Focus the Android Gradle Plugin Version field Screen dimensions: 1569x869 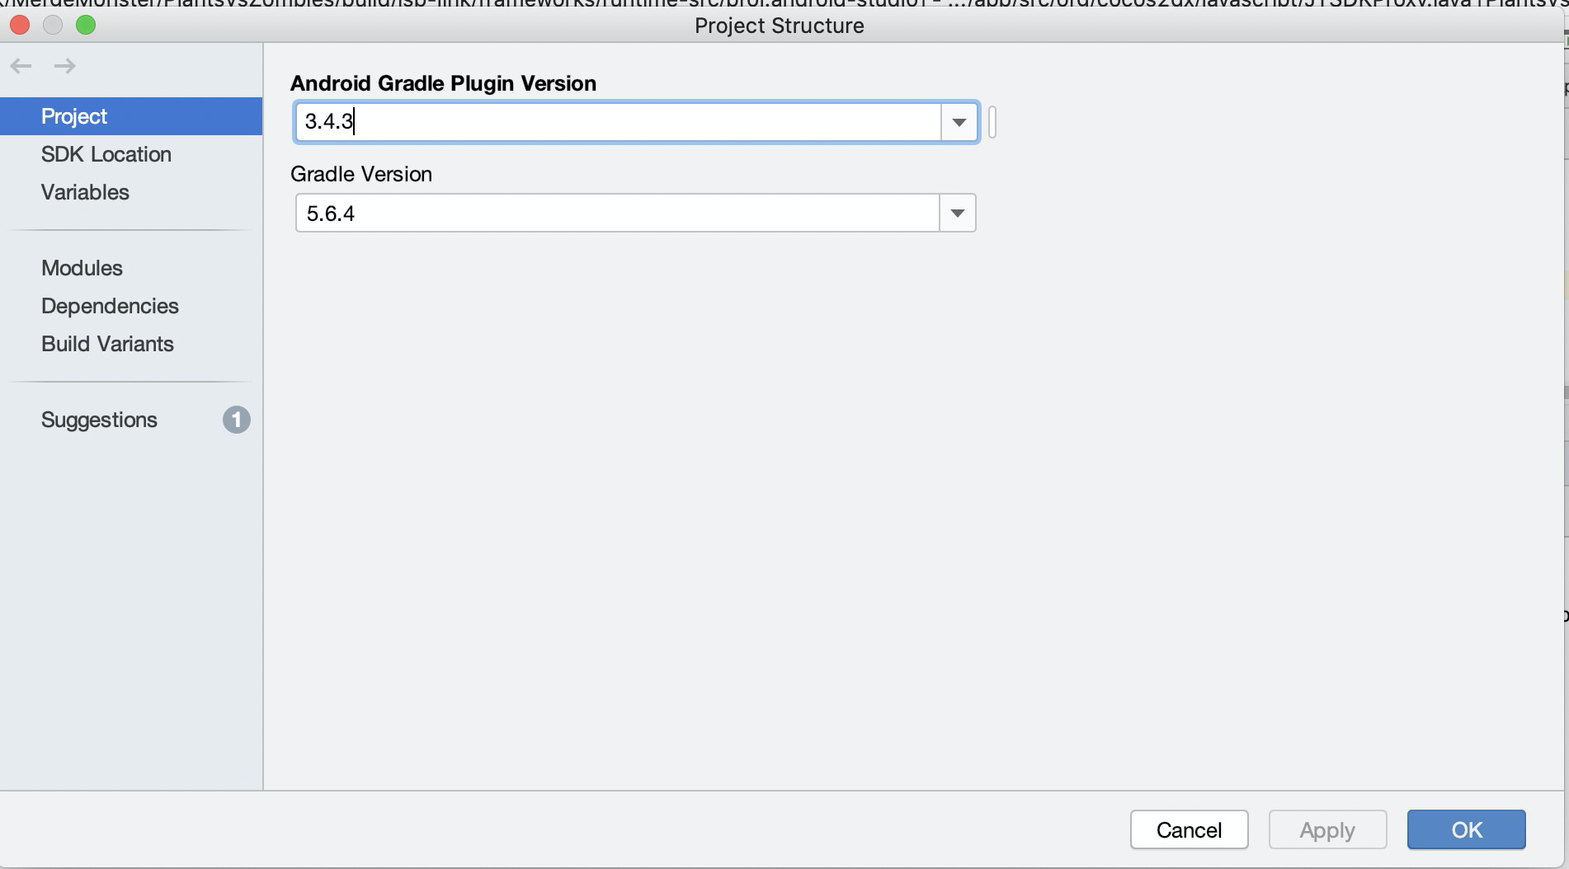tap(619, 122)
